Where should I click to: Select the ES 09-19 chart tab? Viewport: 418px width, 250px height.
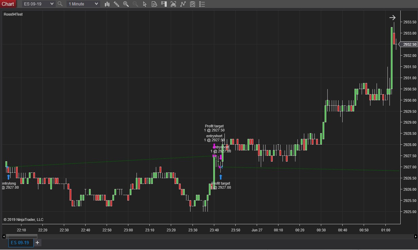pyautogui.click(x=21, y=243)
